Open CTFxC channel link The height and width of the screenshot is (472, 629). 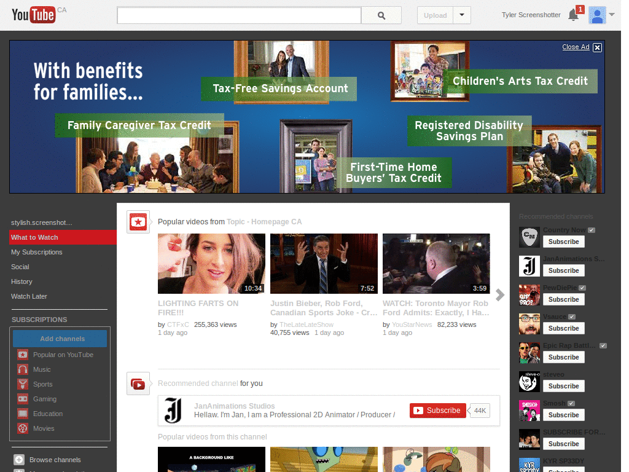[x=178, y=324]
